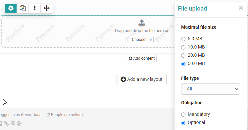Image resolution: width=248 pixels, height=130 pixels.
Task: Click the user name Green, John
Action: click(31, 115)
